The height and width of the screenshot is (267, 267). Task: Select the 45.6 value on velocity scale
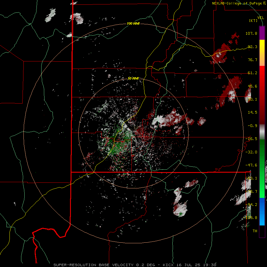coord(252,86)
